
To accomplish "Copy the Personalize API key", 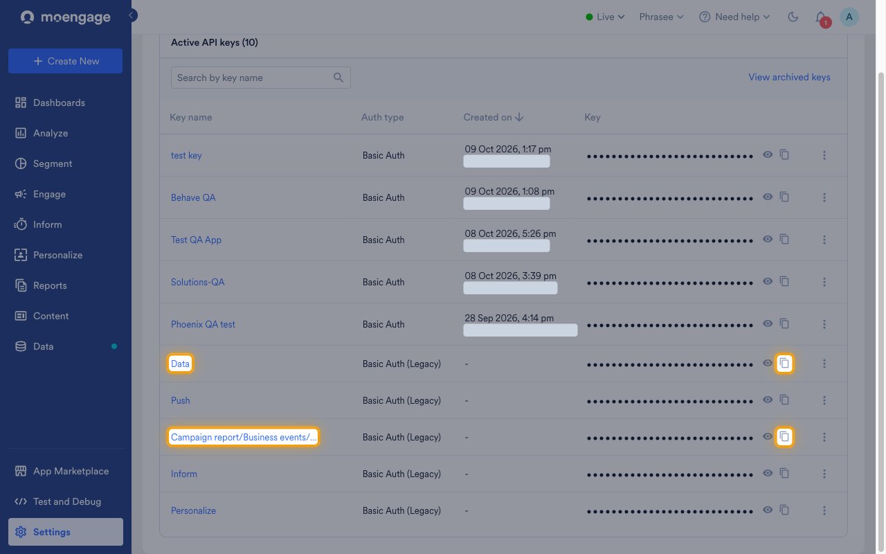I will coord(784,510).
